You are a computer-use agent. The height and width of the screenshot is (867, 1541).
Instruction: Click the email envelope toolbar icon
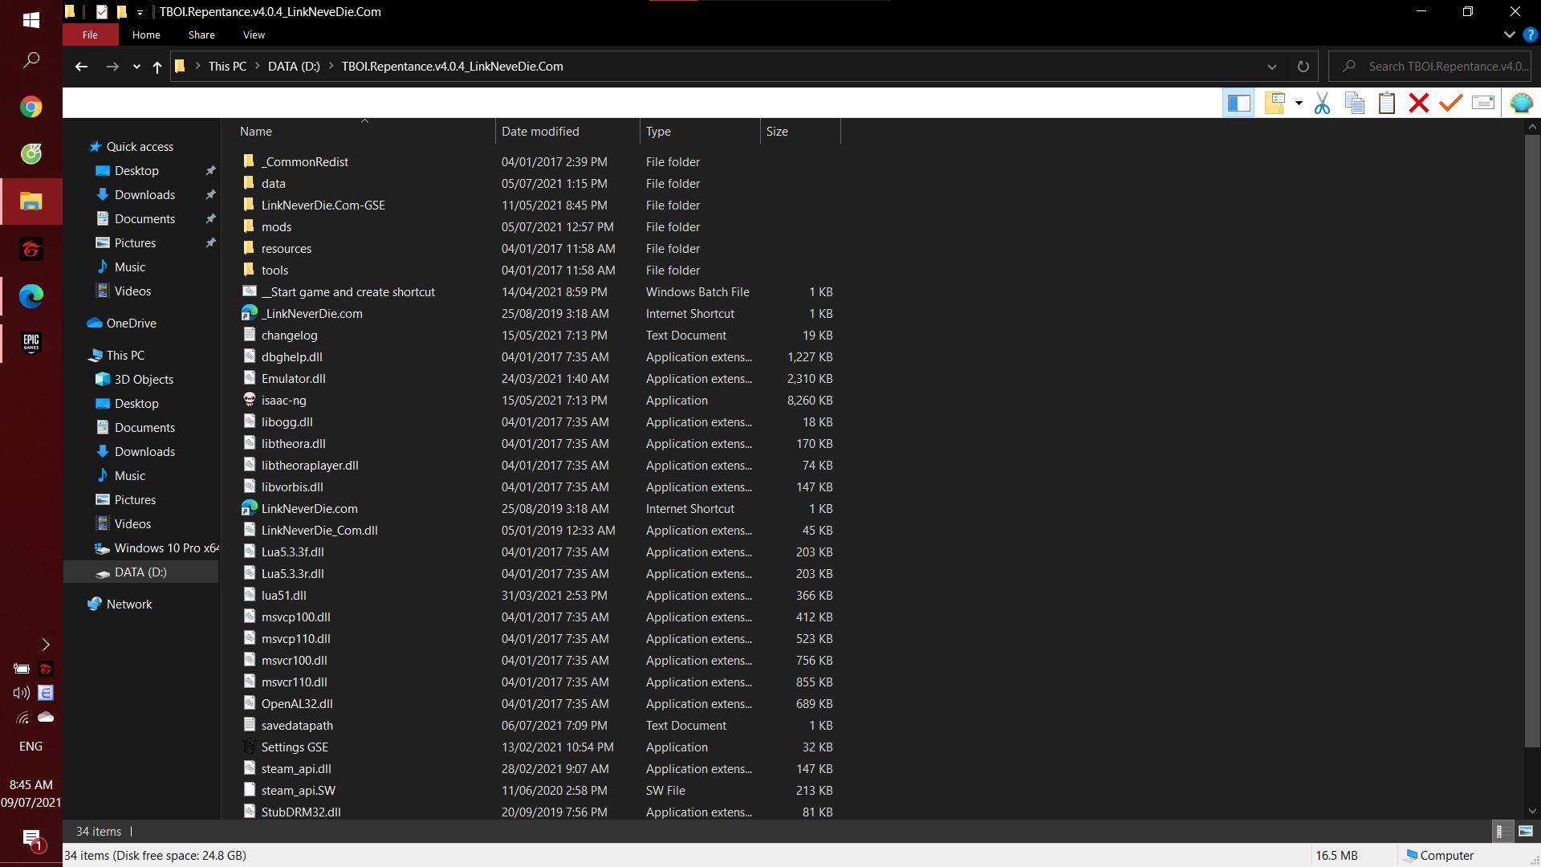[x=1483, y=104]
